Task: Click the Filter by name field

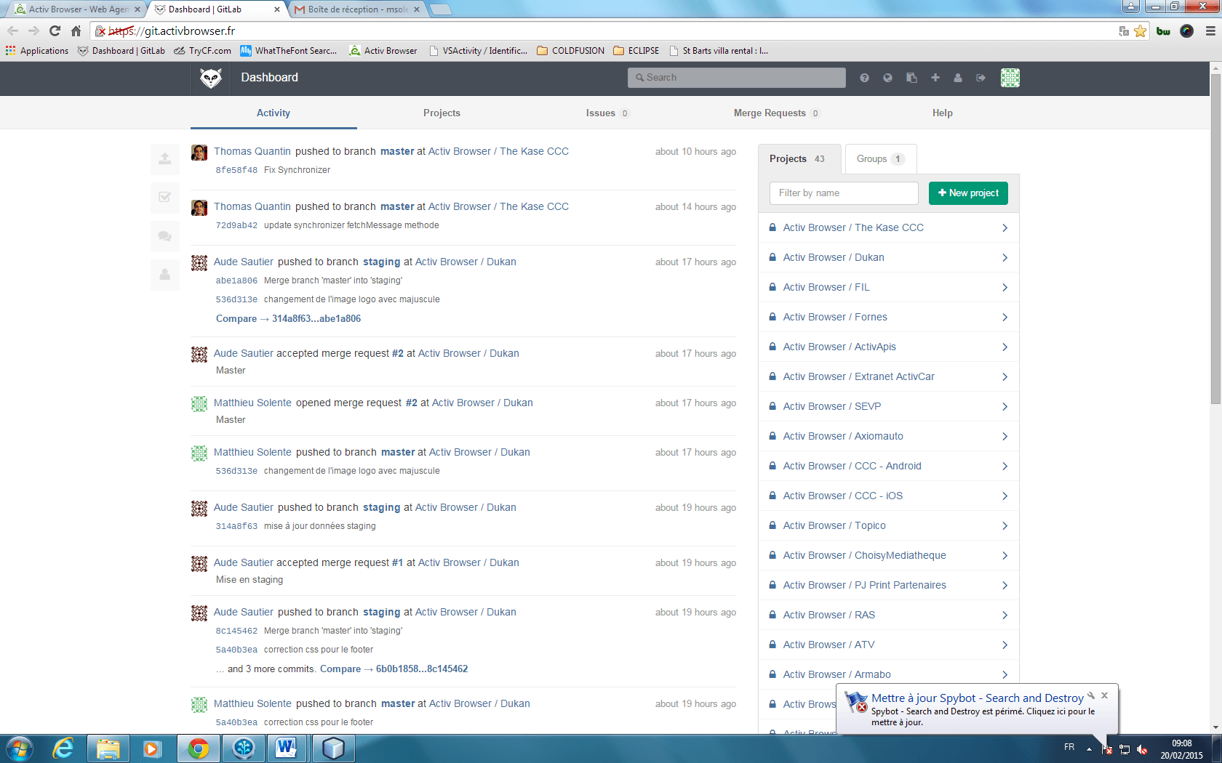Action: 844,193
